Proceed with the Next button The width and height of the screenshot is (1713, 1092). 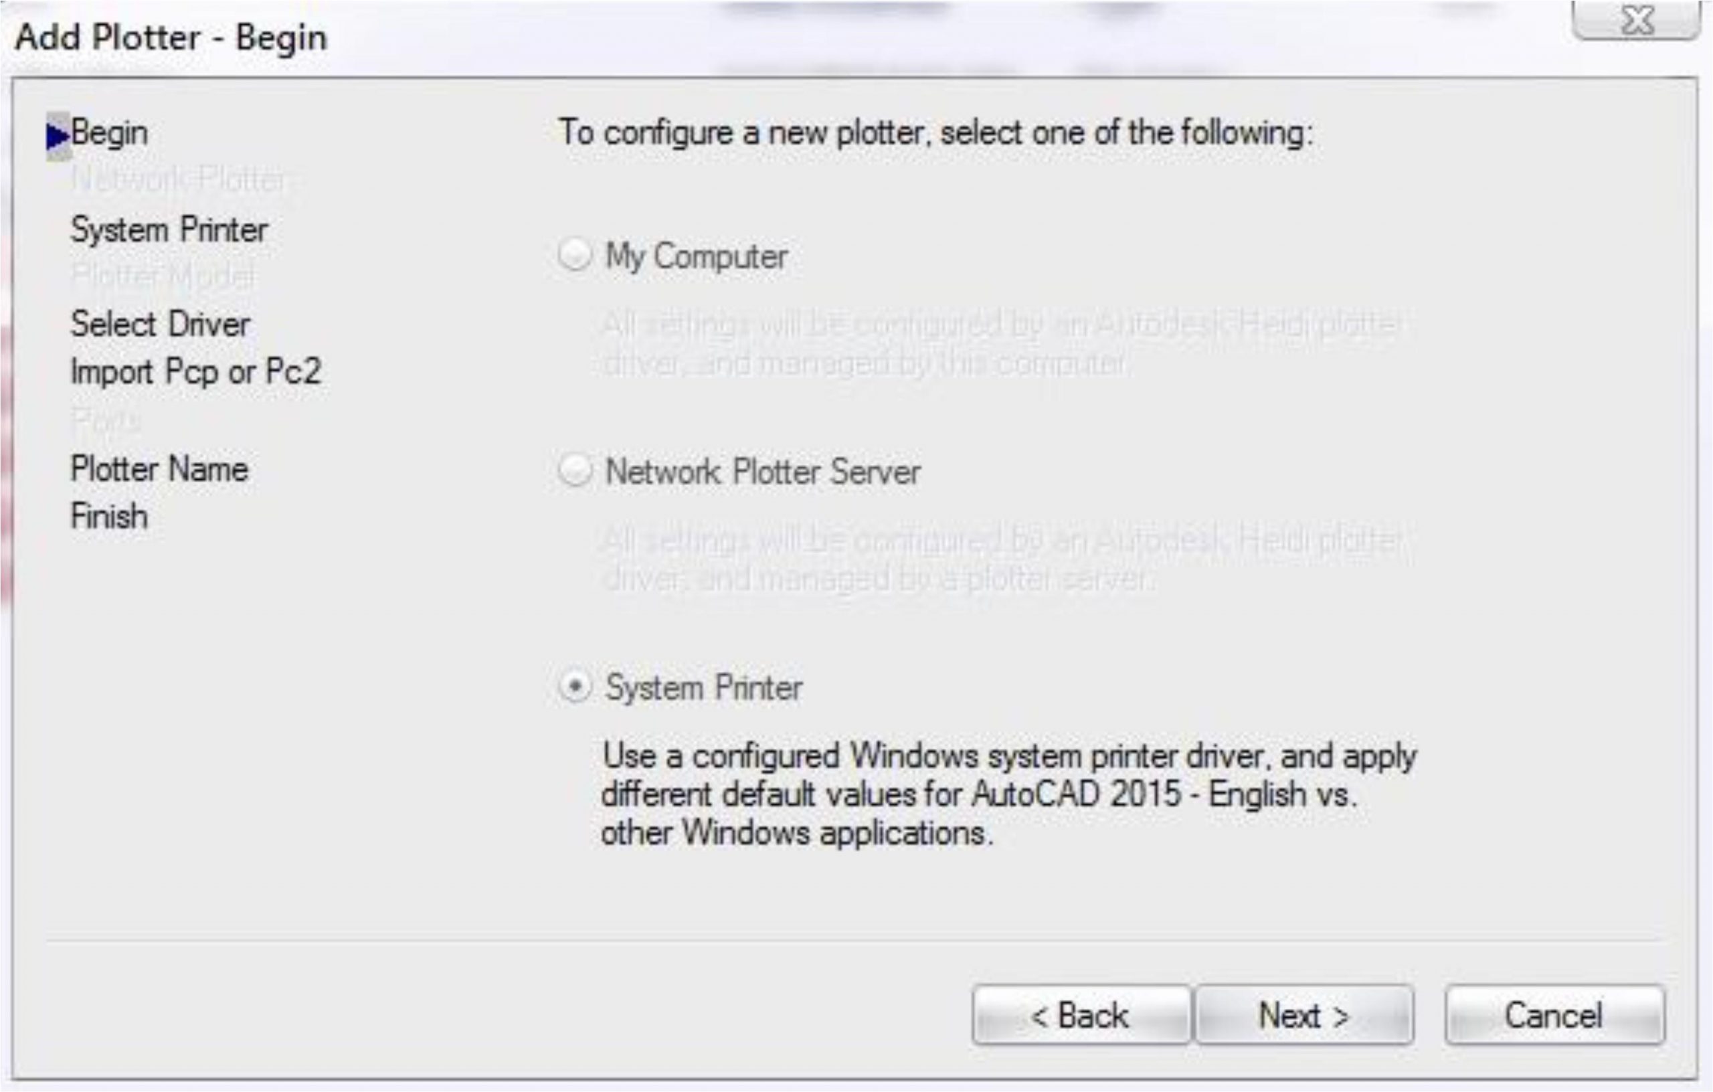coord(1303,1014)
